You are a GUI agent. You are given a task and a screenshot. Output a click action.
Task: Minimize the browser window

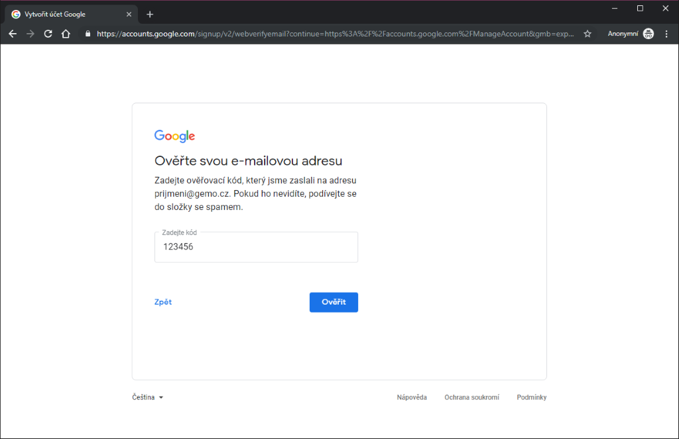click(x=615, y=8)
